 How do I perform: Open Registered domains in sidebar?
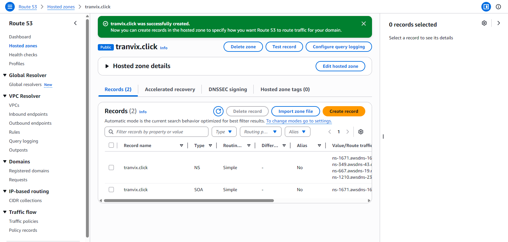(29, 171)
